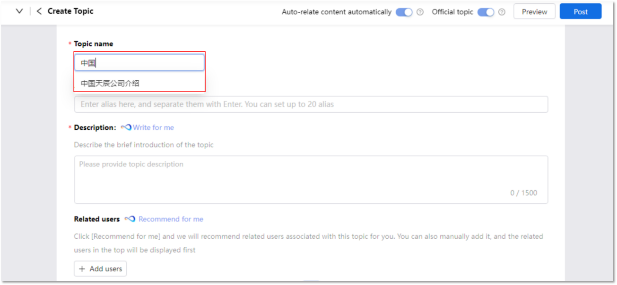
Task: Expand the down chevron in top-left corner
Action: pos(19,11)
